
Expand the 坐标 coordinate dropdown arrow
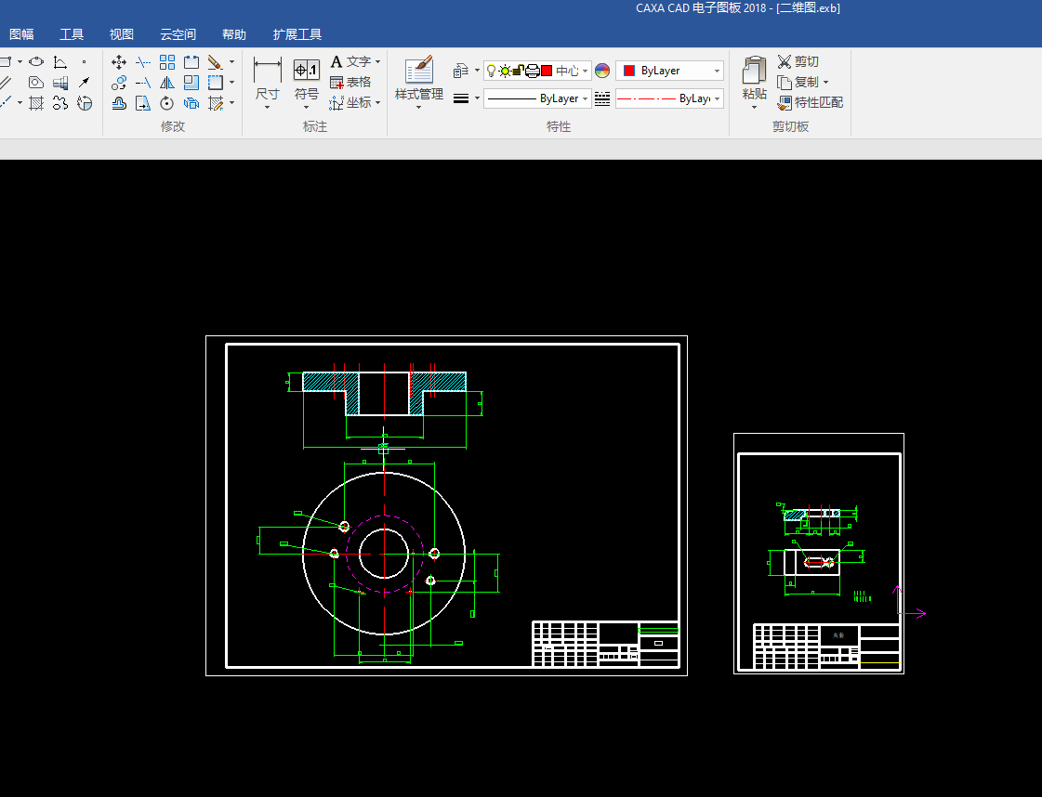pyautogui.click(x=377, y=103)
